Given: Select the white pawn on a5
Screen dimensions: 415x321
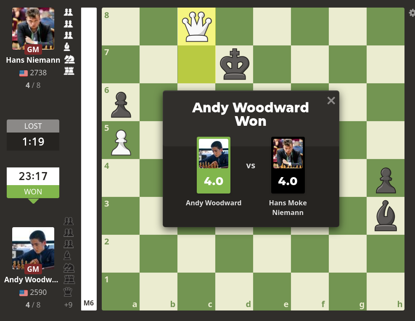Looking at the screenshot, I should point(121,143).
